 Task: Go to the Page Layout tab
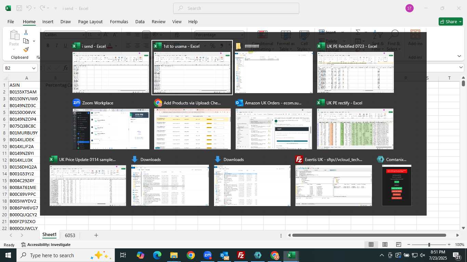click(x=90, y=21)
